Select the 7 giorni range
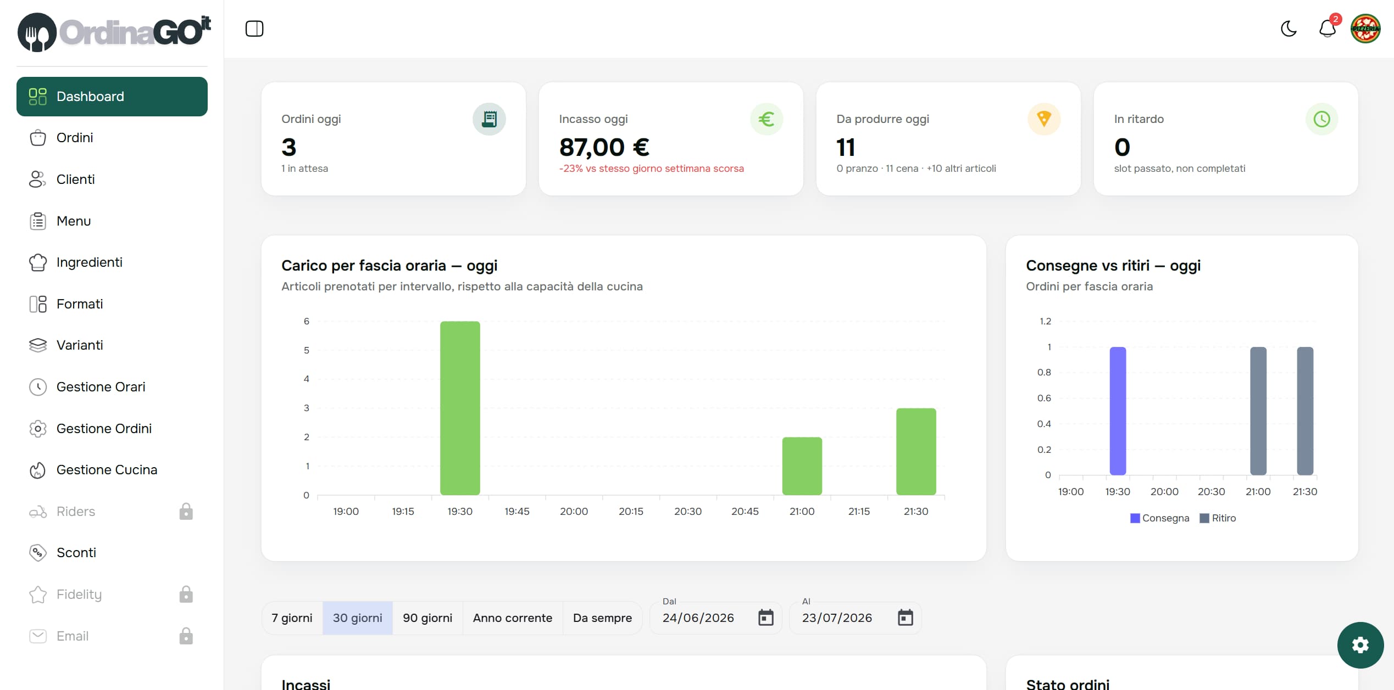The height and width of the screenshot is (690, 1394). (x=292, y=618)
